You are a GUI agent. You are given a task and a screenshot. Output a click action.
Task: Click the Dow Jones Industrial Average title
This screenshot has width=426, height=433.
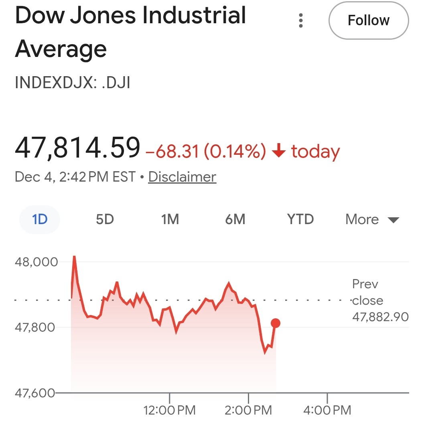130,32
